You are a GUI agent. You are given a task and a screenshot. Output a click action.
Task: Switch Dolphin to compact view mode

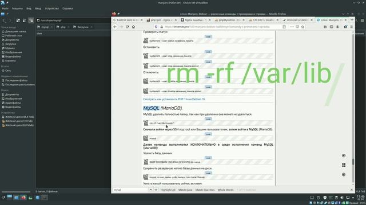pos(24,20)
